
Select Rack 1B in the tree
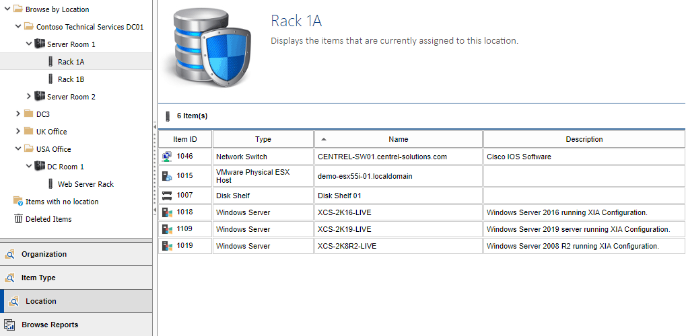[71, 79]
